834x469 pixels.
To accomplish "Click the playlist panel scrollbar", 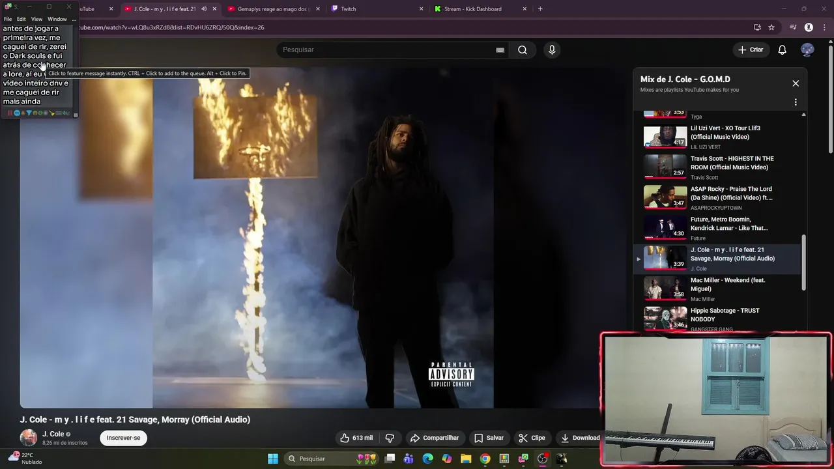I will [803, 263].
